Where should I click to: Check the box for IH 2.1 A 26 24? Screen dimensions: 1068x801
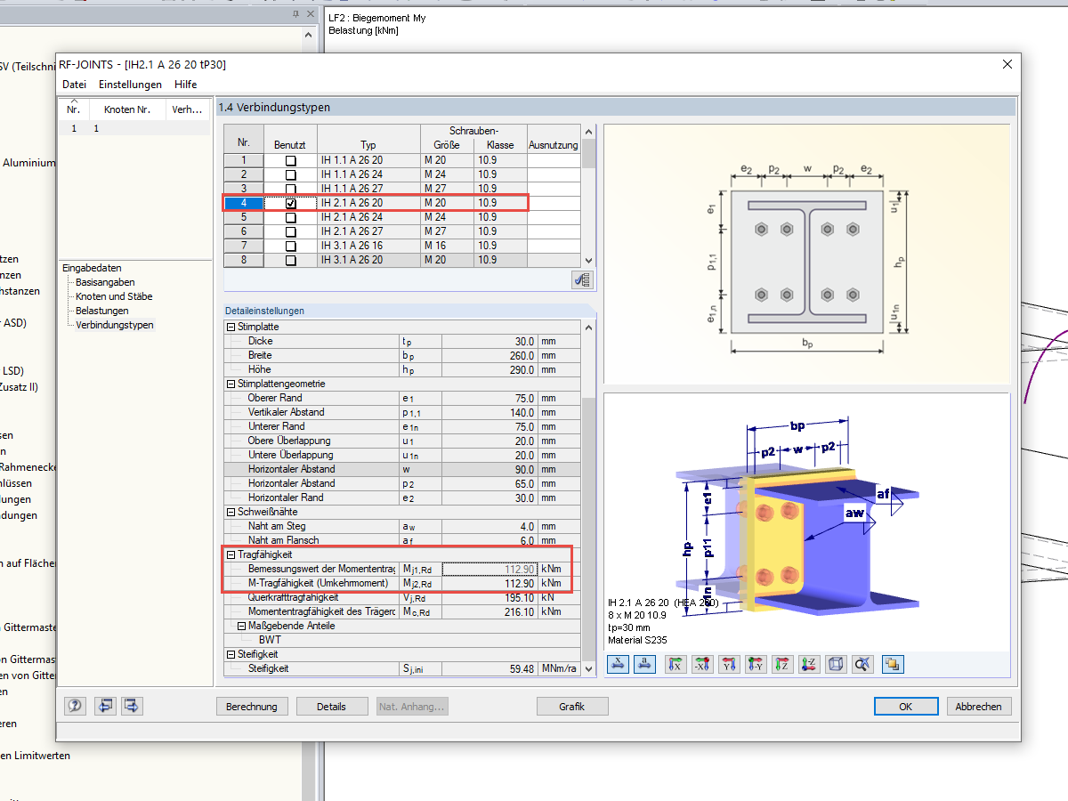pos(290,218)
